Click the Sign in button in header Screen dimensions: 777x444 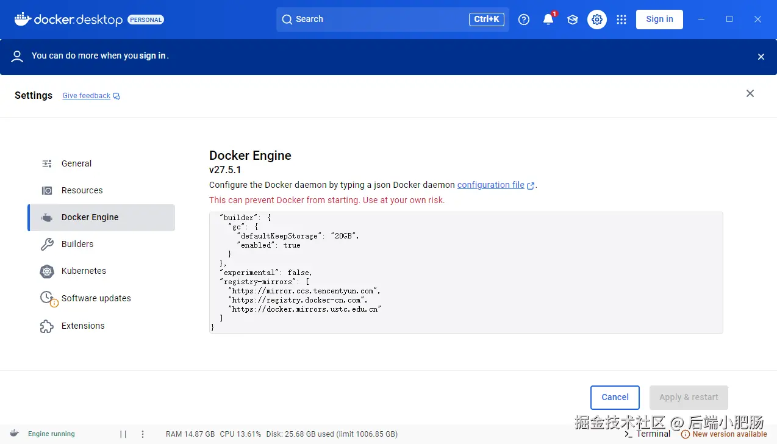[659, 20]
